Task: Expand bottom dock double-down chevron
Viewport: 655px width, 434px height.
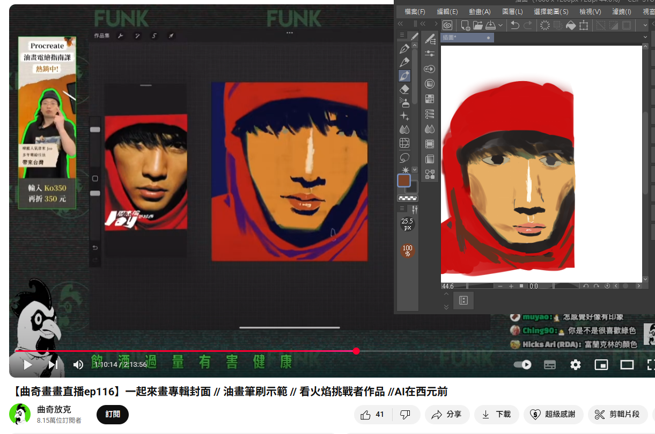Action: pos(446,307)
